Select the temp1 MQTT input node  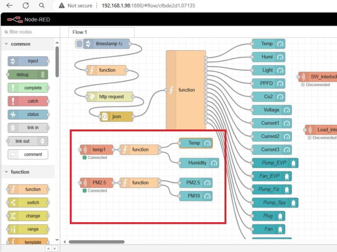point(96,150)
